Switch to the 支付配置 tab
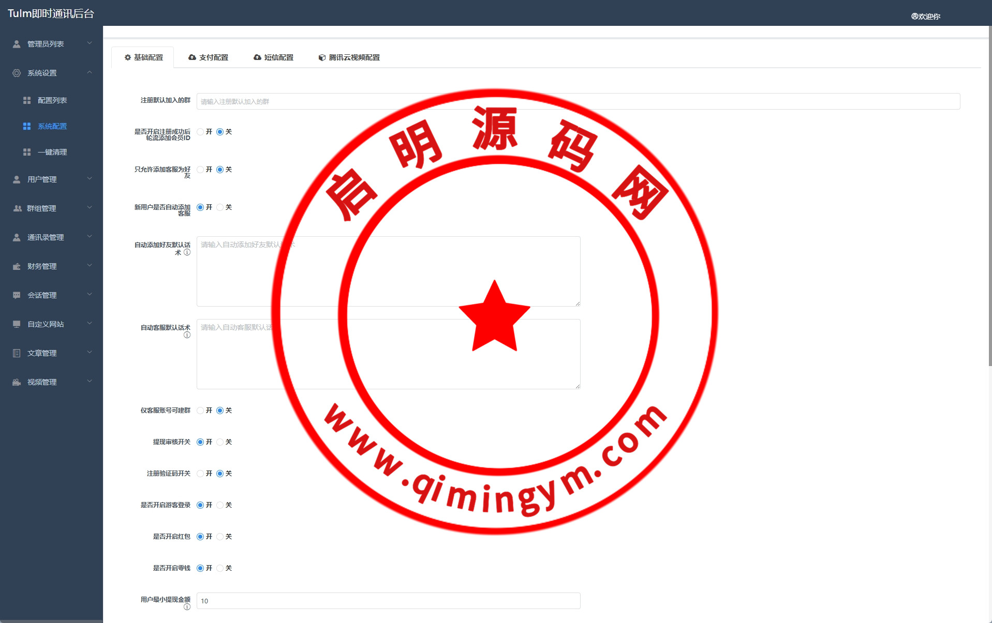The width and height of the screenshot is (992, 623). pyautogui.click(x=208, y=57)
